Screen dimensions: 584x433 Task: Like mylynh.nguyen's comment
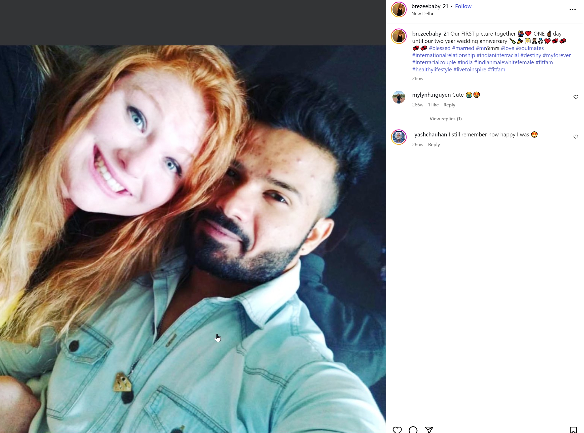(x=576, y=97)
